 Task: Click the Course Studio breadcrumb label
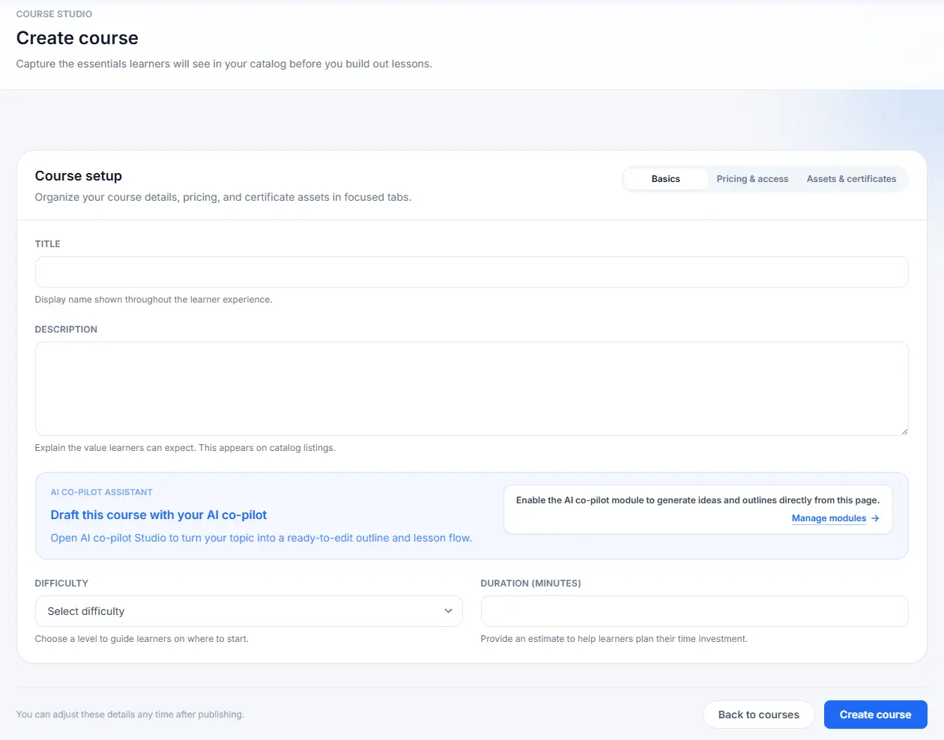pyautogui.click(x=53, y=13)
